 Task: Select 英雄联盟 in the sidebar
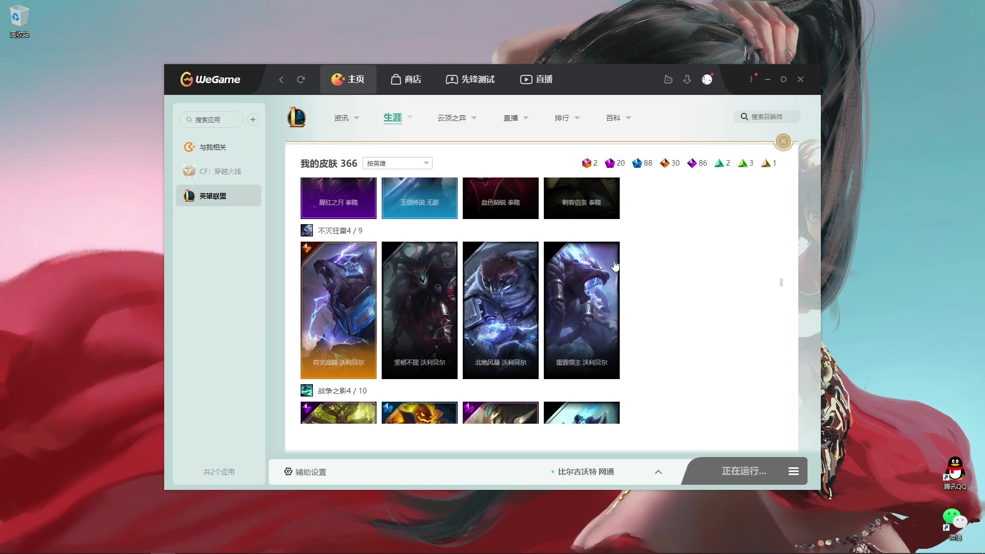point(219,195)
